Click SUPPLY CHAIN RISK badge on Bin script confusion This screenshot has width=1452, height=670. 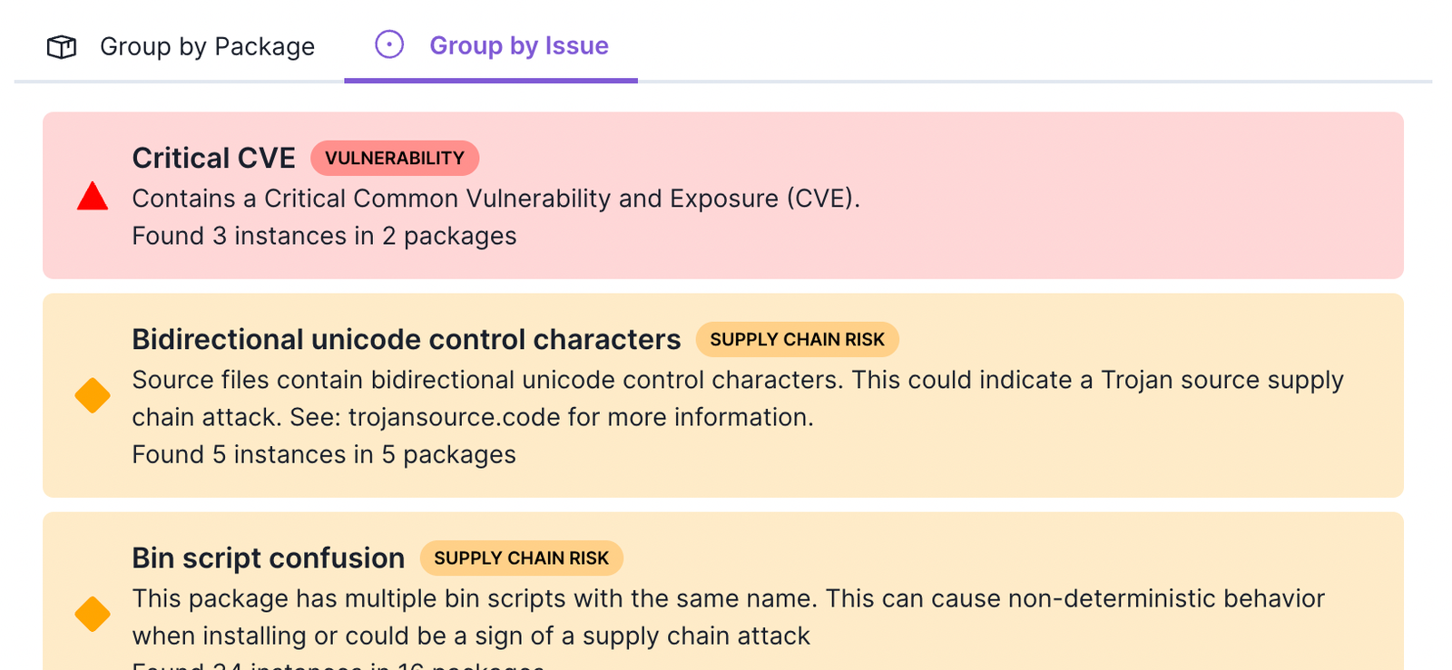click(x=521, y=558)
